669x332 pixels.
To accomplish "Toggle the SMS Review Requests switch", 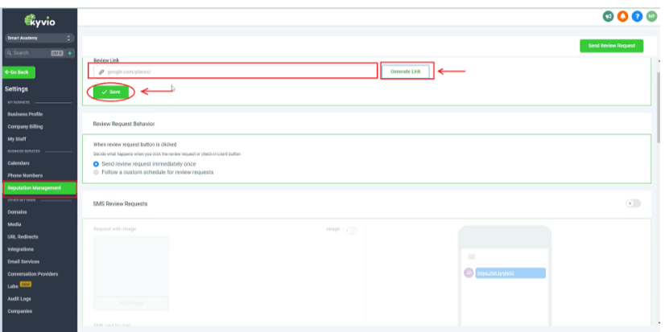I will (x=634, y=203).
